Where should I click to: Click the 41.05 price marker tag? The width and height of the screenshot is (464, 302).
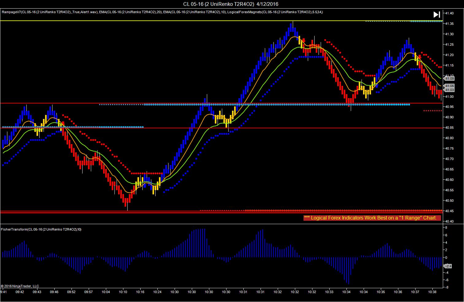pyautogui.click(x=450, y=86)
